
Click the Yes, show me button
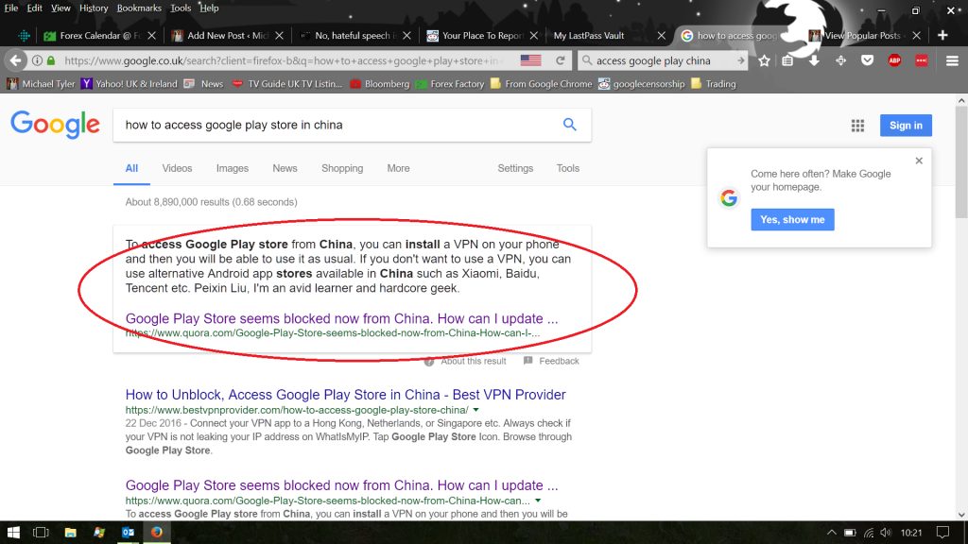coord(792,219)
